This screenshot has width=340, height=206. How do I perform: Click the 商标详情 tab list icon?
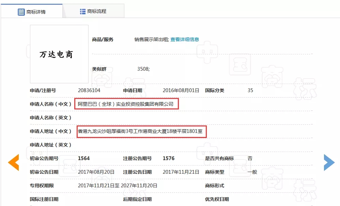21,12
